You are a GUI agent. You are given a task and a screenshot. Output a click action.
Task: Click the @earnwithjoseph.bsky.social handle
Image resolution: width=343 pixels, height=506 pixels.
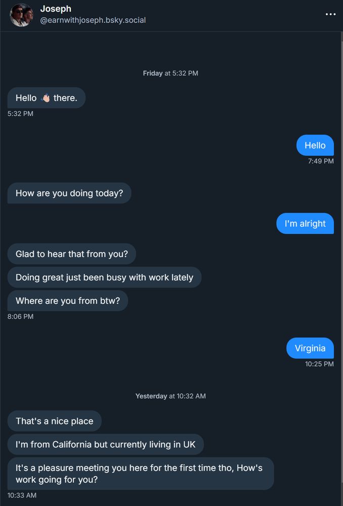pyautogui.click(x=93, y=20)
